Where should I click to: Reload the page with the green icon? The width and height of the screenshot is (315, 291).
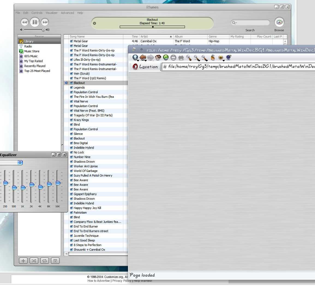point(166,57)
